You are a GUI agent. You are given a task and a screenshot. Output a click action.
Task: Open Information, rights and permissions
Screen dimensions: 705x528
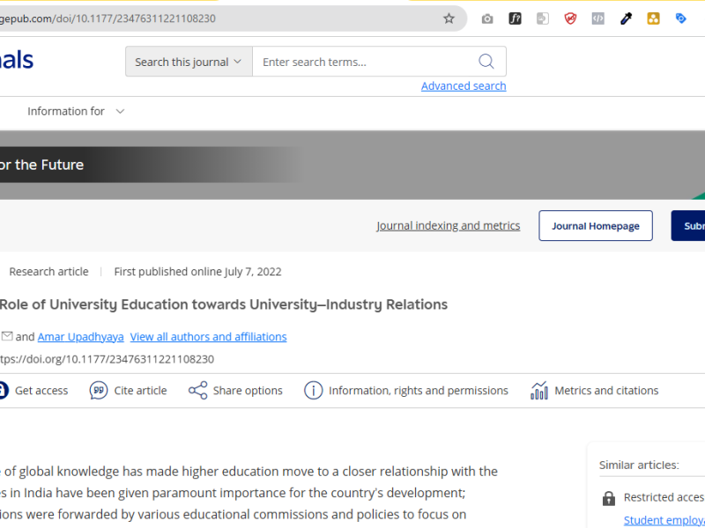[406, 391]
